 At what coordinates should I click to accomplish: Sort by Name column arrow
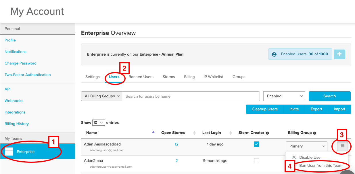click(x=153, y=132)
